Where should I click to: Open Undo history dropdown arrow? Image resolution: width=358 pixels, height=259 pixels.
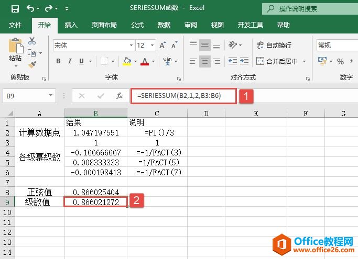pyautogui.click(x=38, y=9)
